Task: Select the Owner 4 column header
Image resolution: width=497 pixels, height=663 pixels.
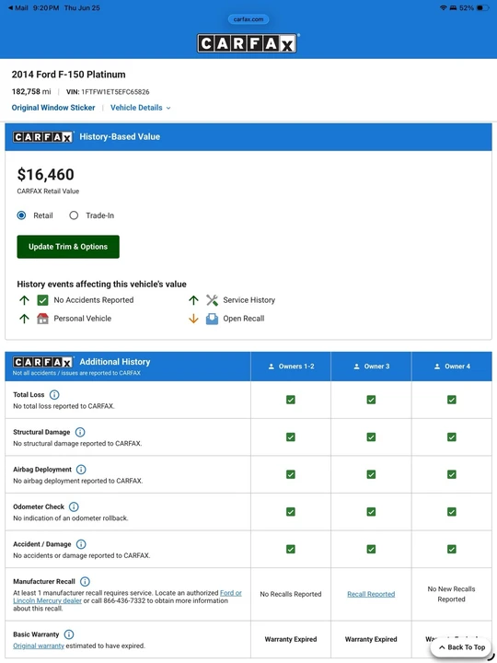Action: click(452, 366)
